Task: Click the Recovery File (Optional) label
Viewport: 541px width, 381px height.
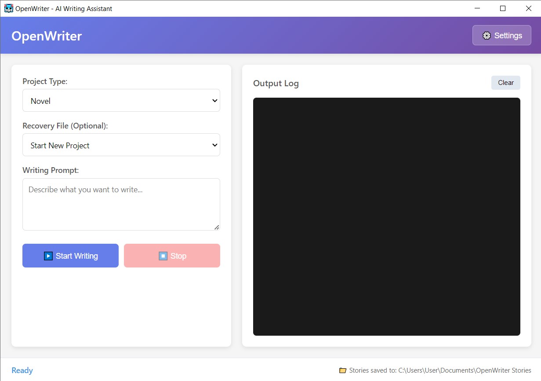Action: pyautogui.click(x=65, y=126)
